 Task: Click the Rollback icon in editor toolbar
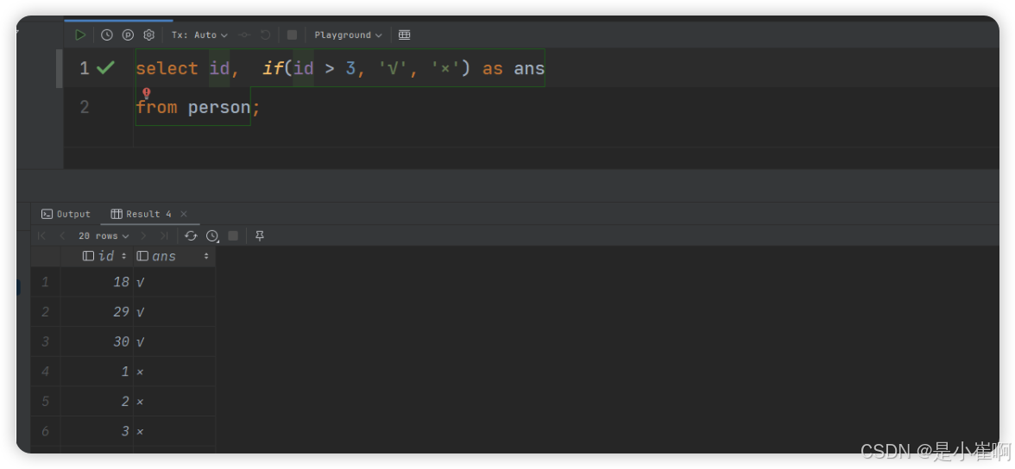[266, 35]
